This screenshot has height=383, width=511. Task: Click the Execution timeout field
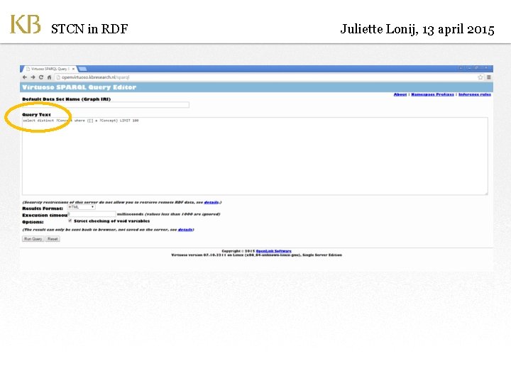(x=92, y=214)
